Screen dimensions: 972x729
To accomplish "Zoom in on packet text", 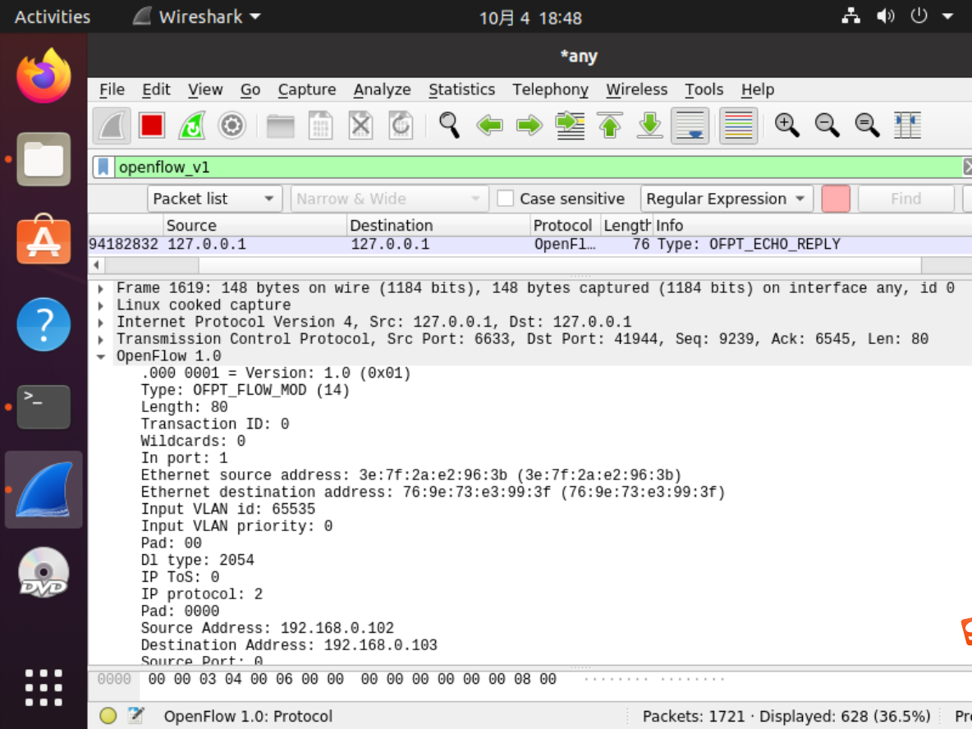I will [x=786, y=126].
